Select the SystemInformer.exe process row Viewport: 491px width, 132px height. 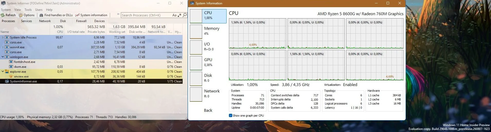91,81
